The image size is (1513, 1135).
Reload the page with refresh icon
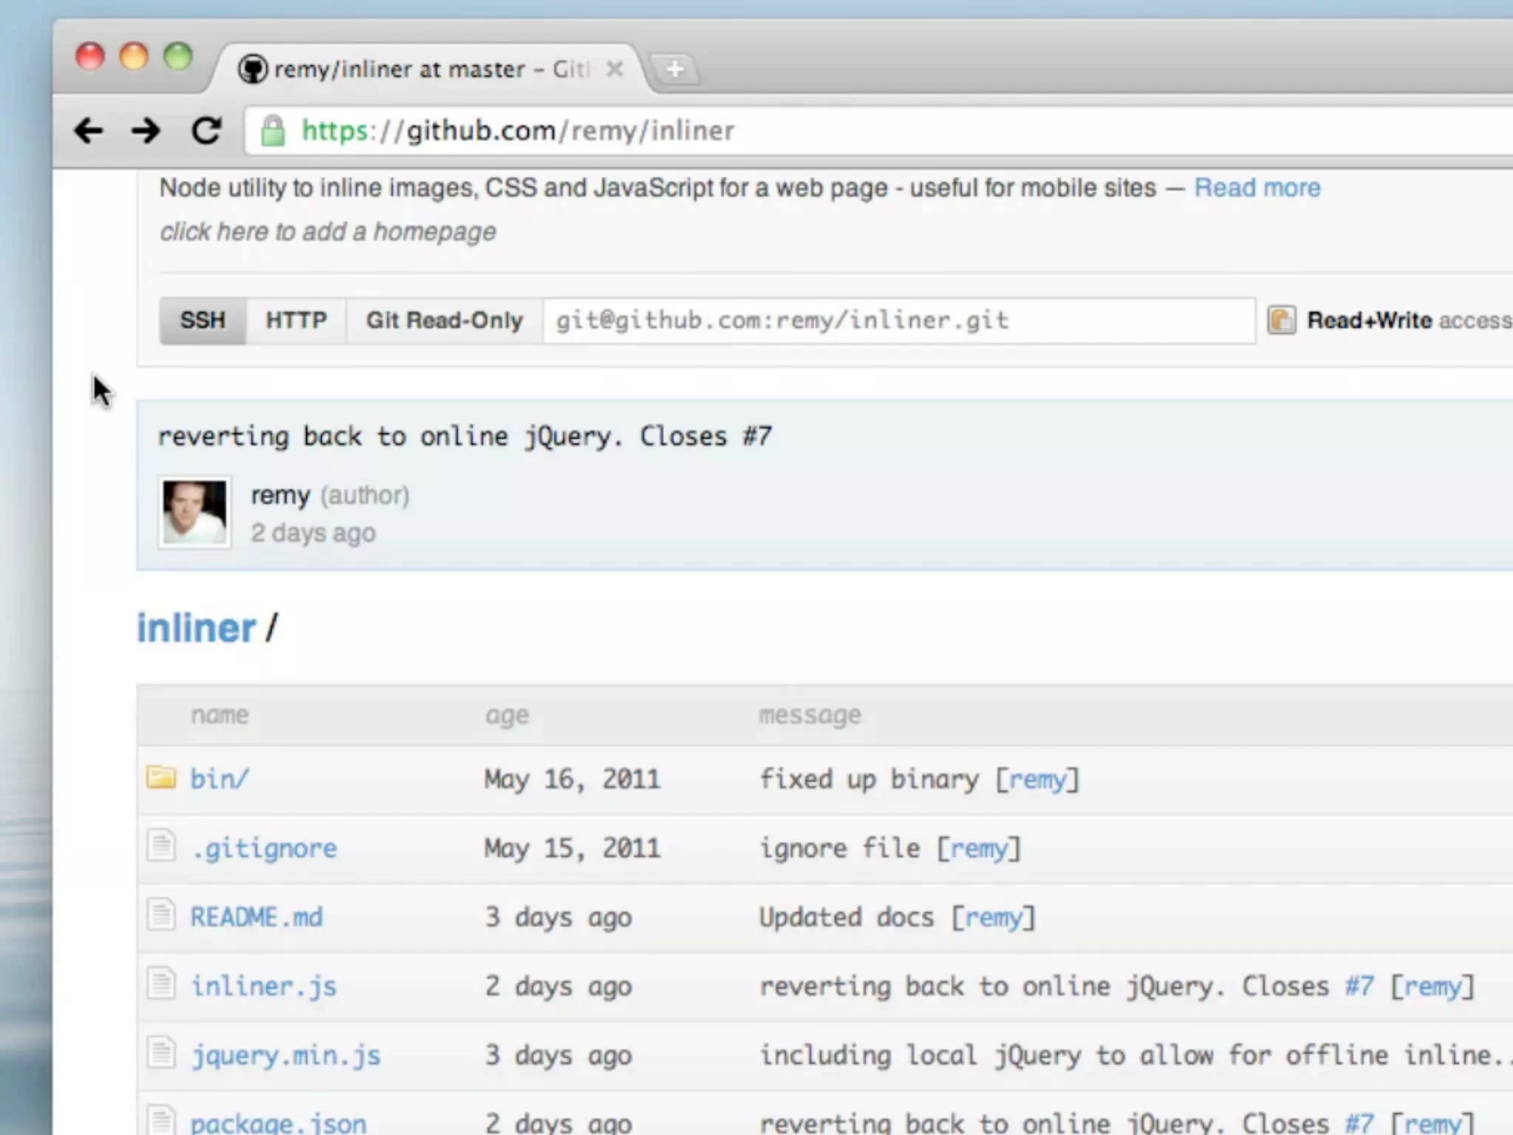coord(206,131)
